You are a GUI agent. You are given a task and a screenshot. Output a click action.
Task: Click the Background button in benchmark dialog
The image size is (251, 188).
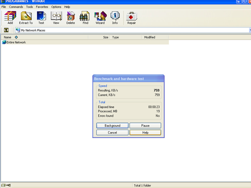point(112,126)
